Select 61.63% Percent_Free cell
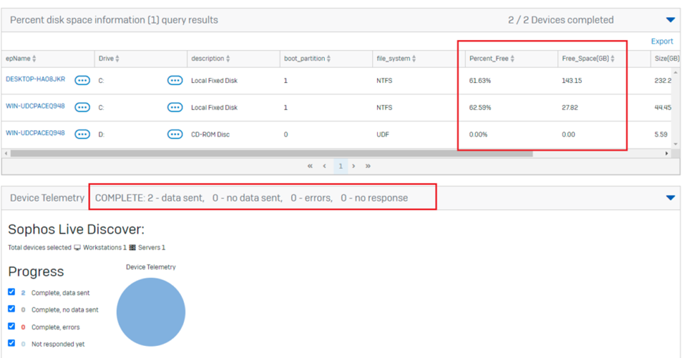687x358 pixels. click(480, 80)
